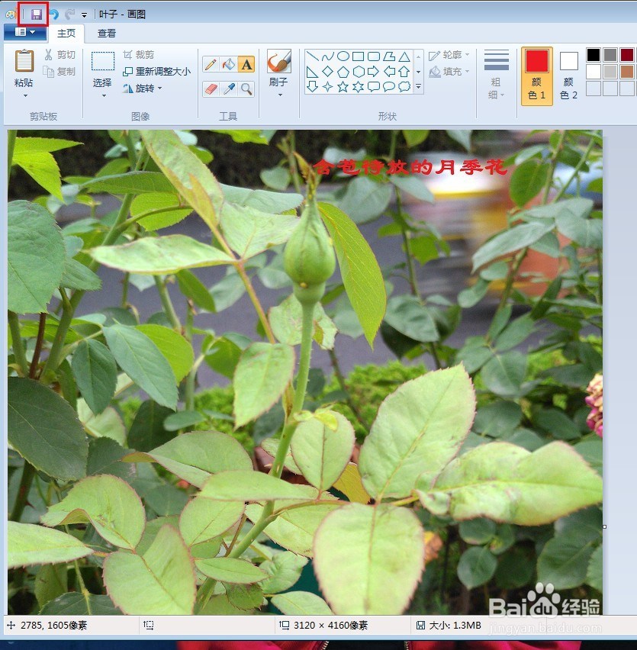
Task: Choose the Curve shape
Action: tap(327, 56)
